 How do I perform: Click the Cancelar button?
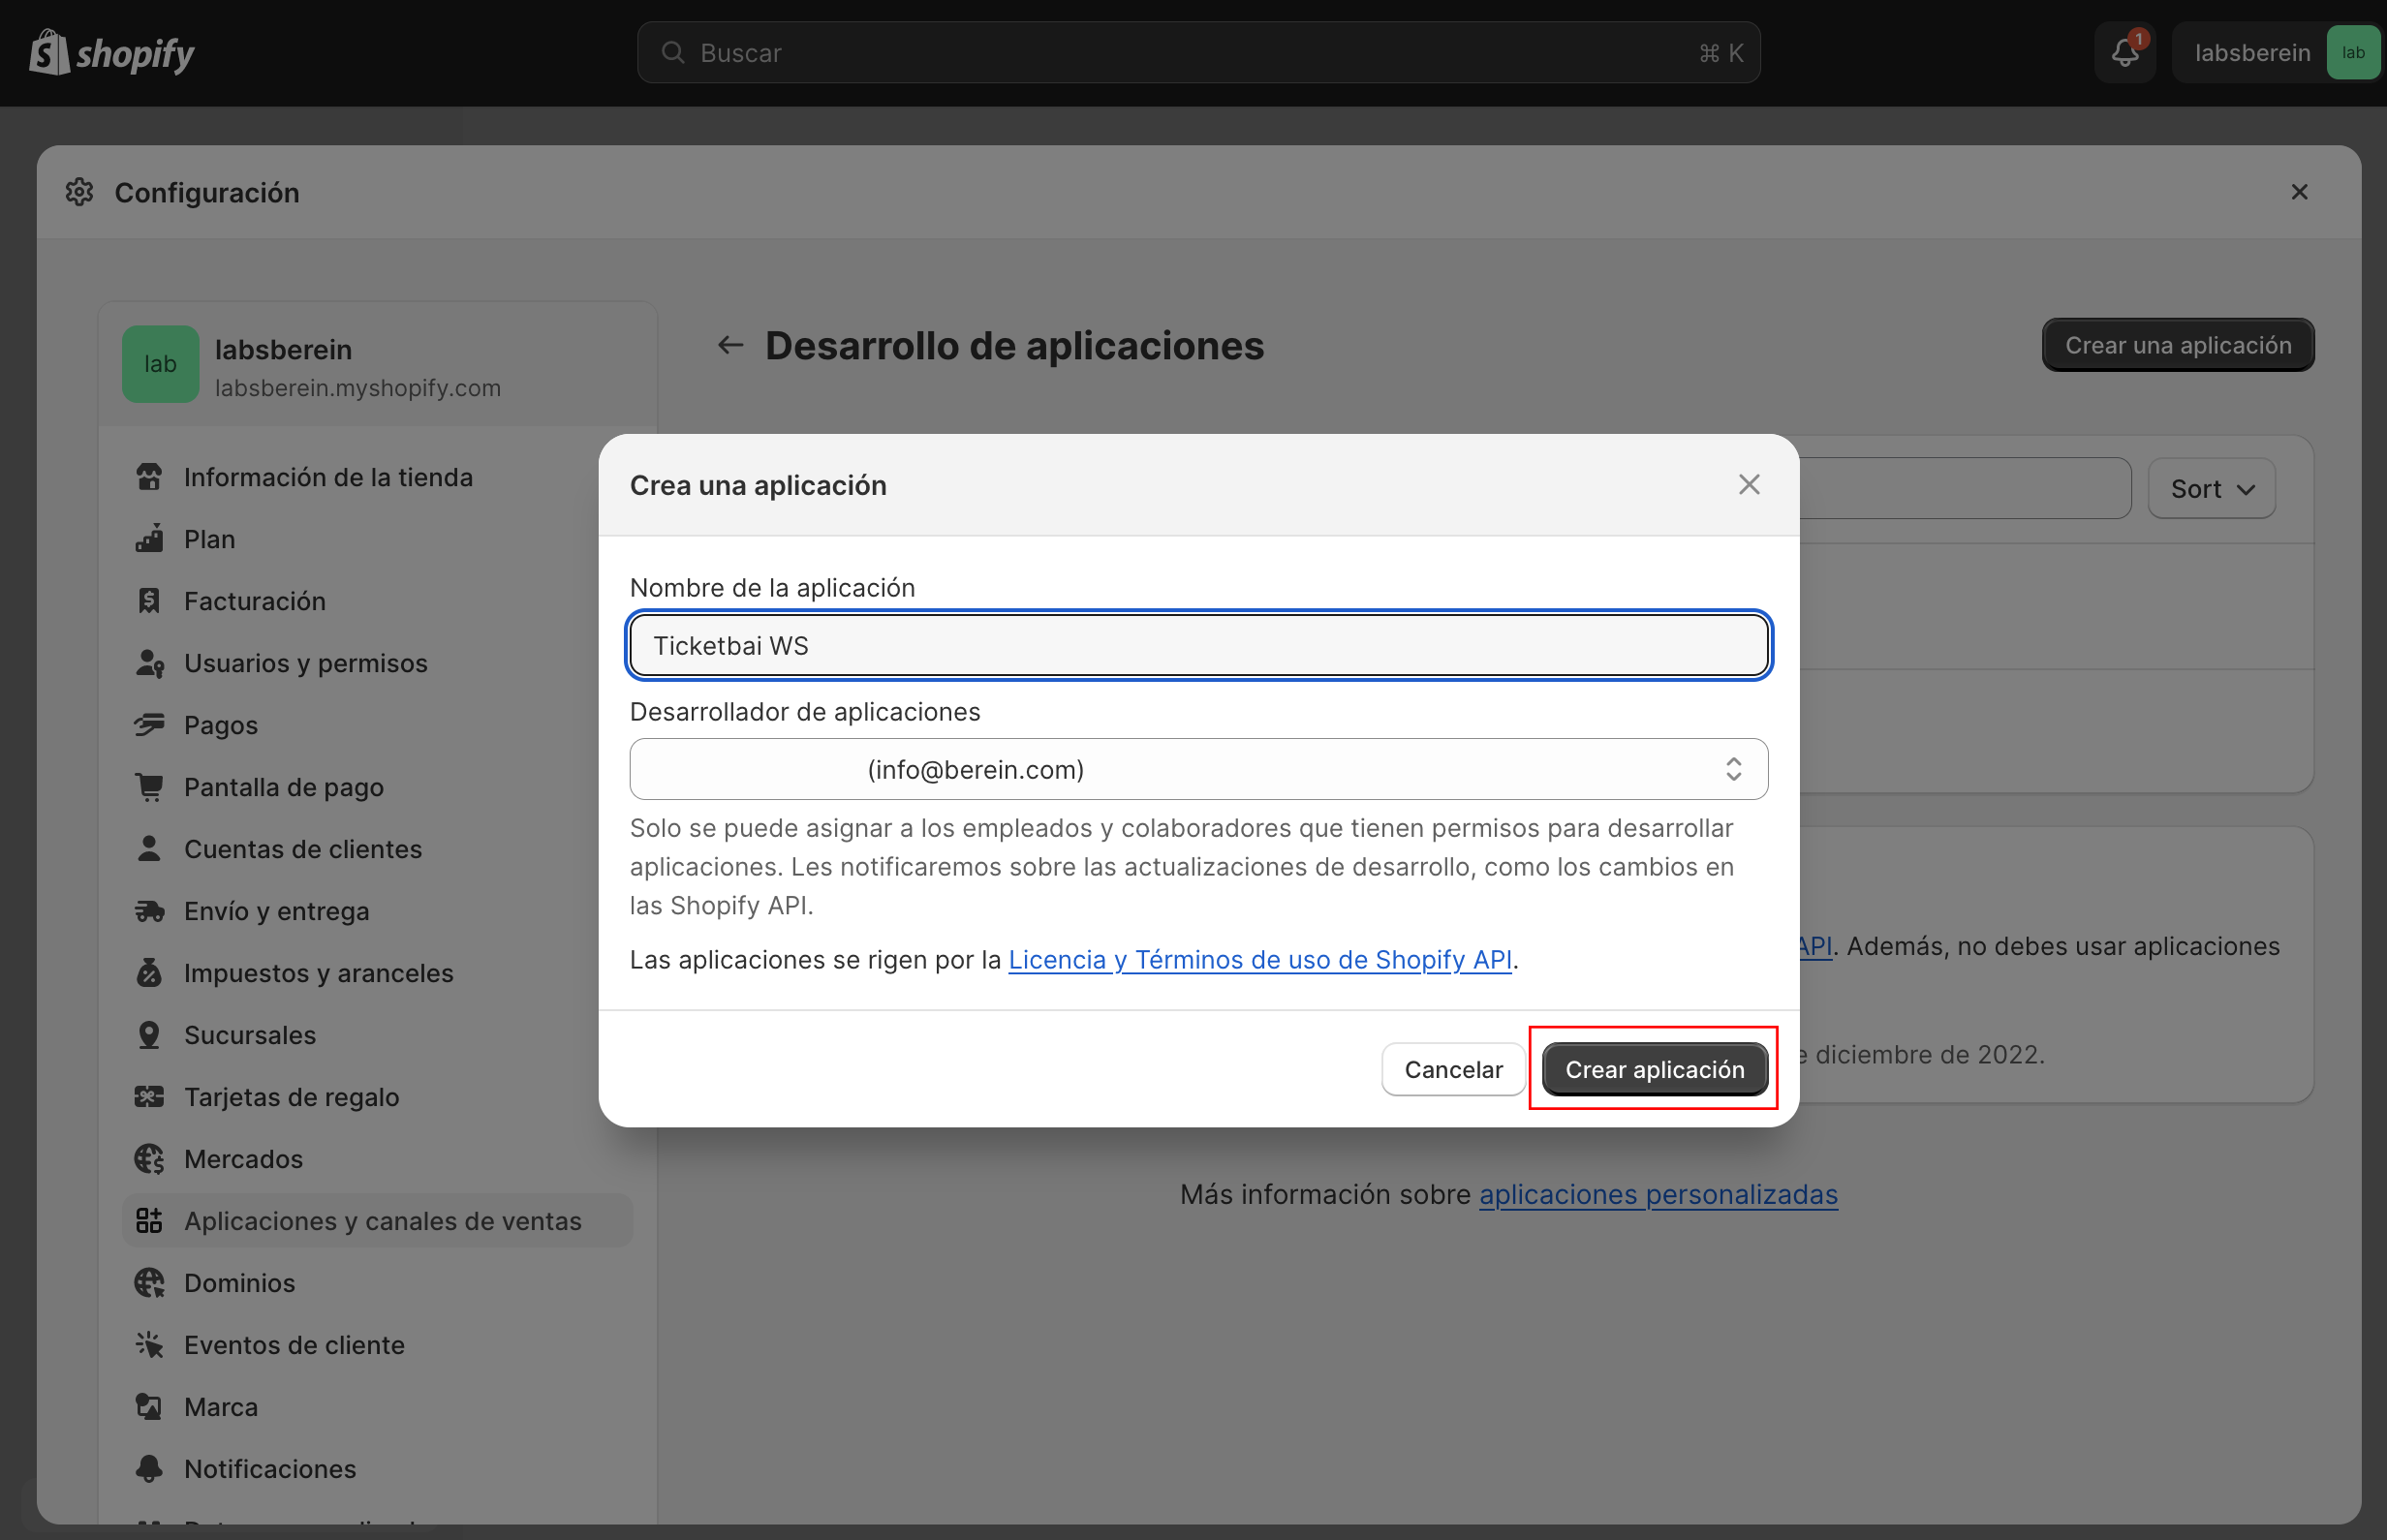[x=1452, y=1069]
